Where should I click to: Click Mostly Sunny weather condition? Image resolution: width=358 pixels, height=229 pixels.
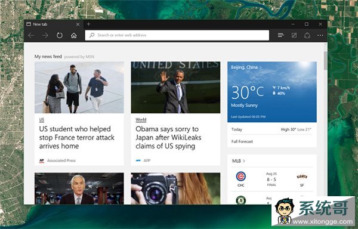(244, 106)
